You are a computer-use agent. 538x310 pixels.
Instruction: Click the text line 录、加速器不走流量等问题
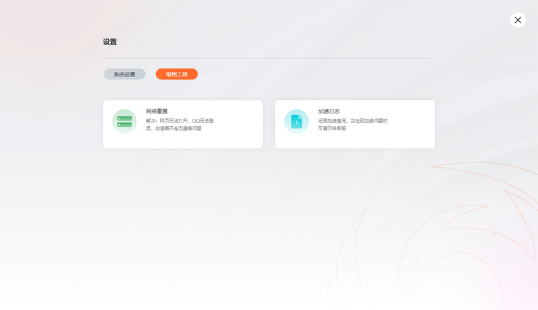(x=174, y=128)
